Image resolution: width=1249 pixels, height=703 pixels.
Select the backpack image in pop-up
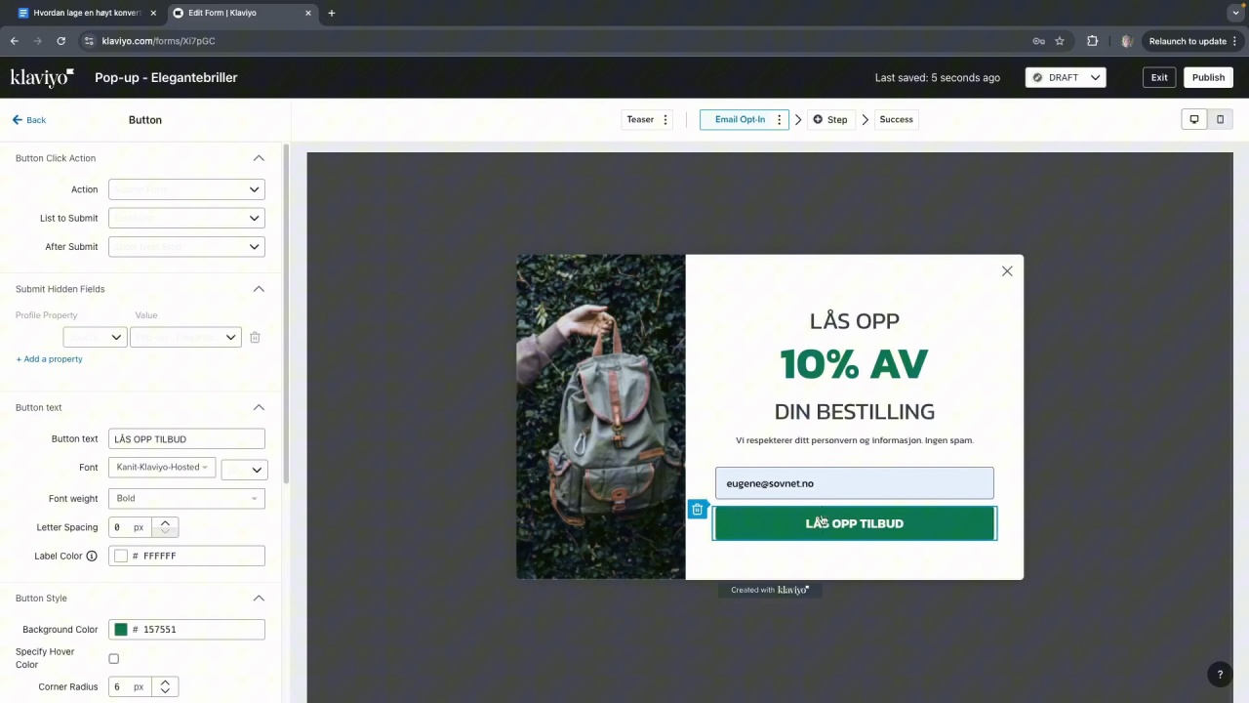pos(601,417)
